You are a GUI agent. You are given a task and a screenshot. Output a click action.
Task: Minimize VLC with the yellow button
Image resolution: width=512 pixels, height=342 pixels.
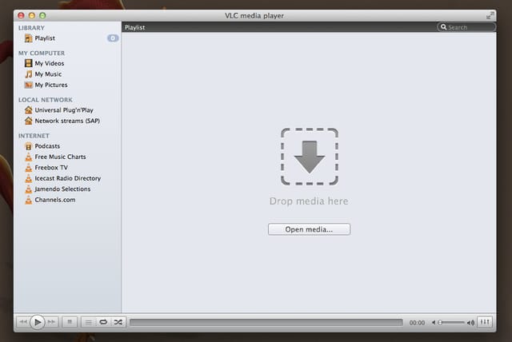tap(32, 15)
